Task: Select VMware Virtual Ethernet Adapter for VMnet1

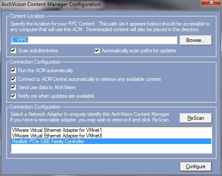Action: [x=111, y=130]
